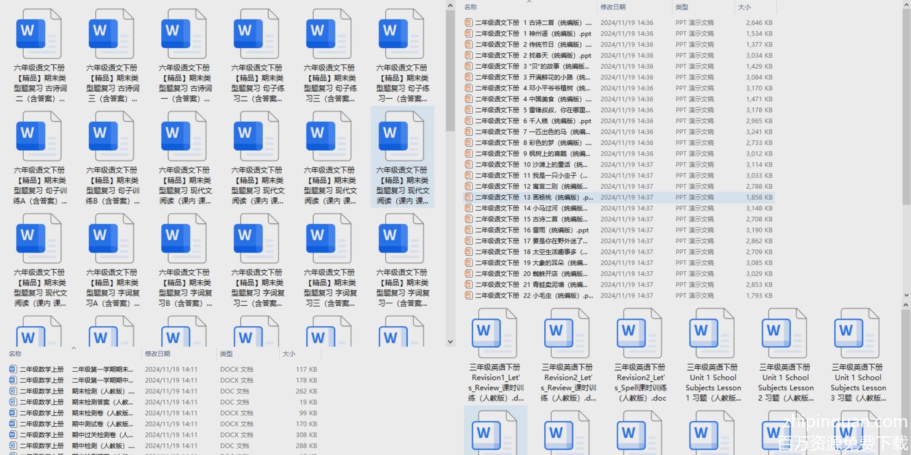This screenshot has width=911, height=455.
Task: Toggle sort arrow above PPT list 名称 column
Action: coord(529,2)
